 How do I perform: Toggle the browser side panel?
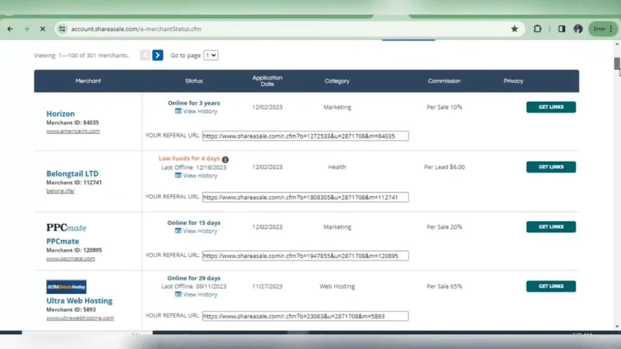point(562,29)
